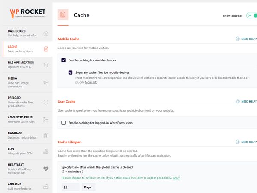Click the Dashboard home icon
257x193 pixels.
tap(46, 33)
